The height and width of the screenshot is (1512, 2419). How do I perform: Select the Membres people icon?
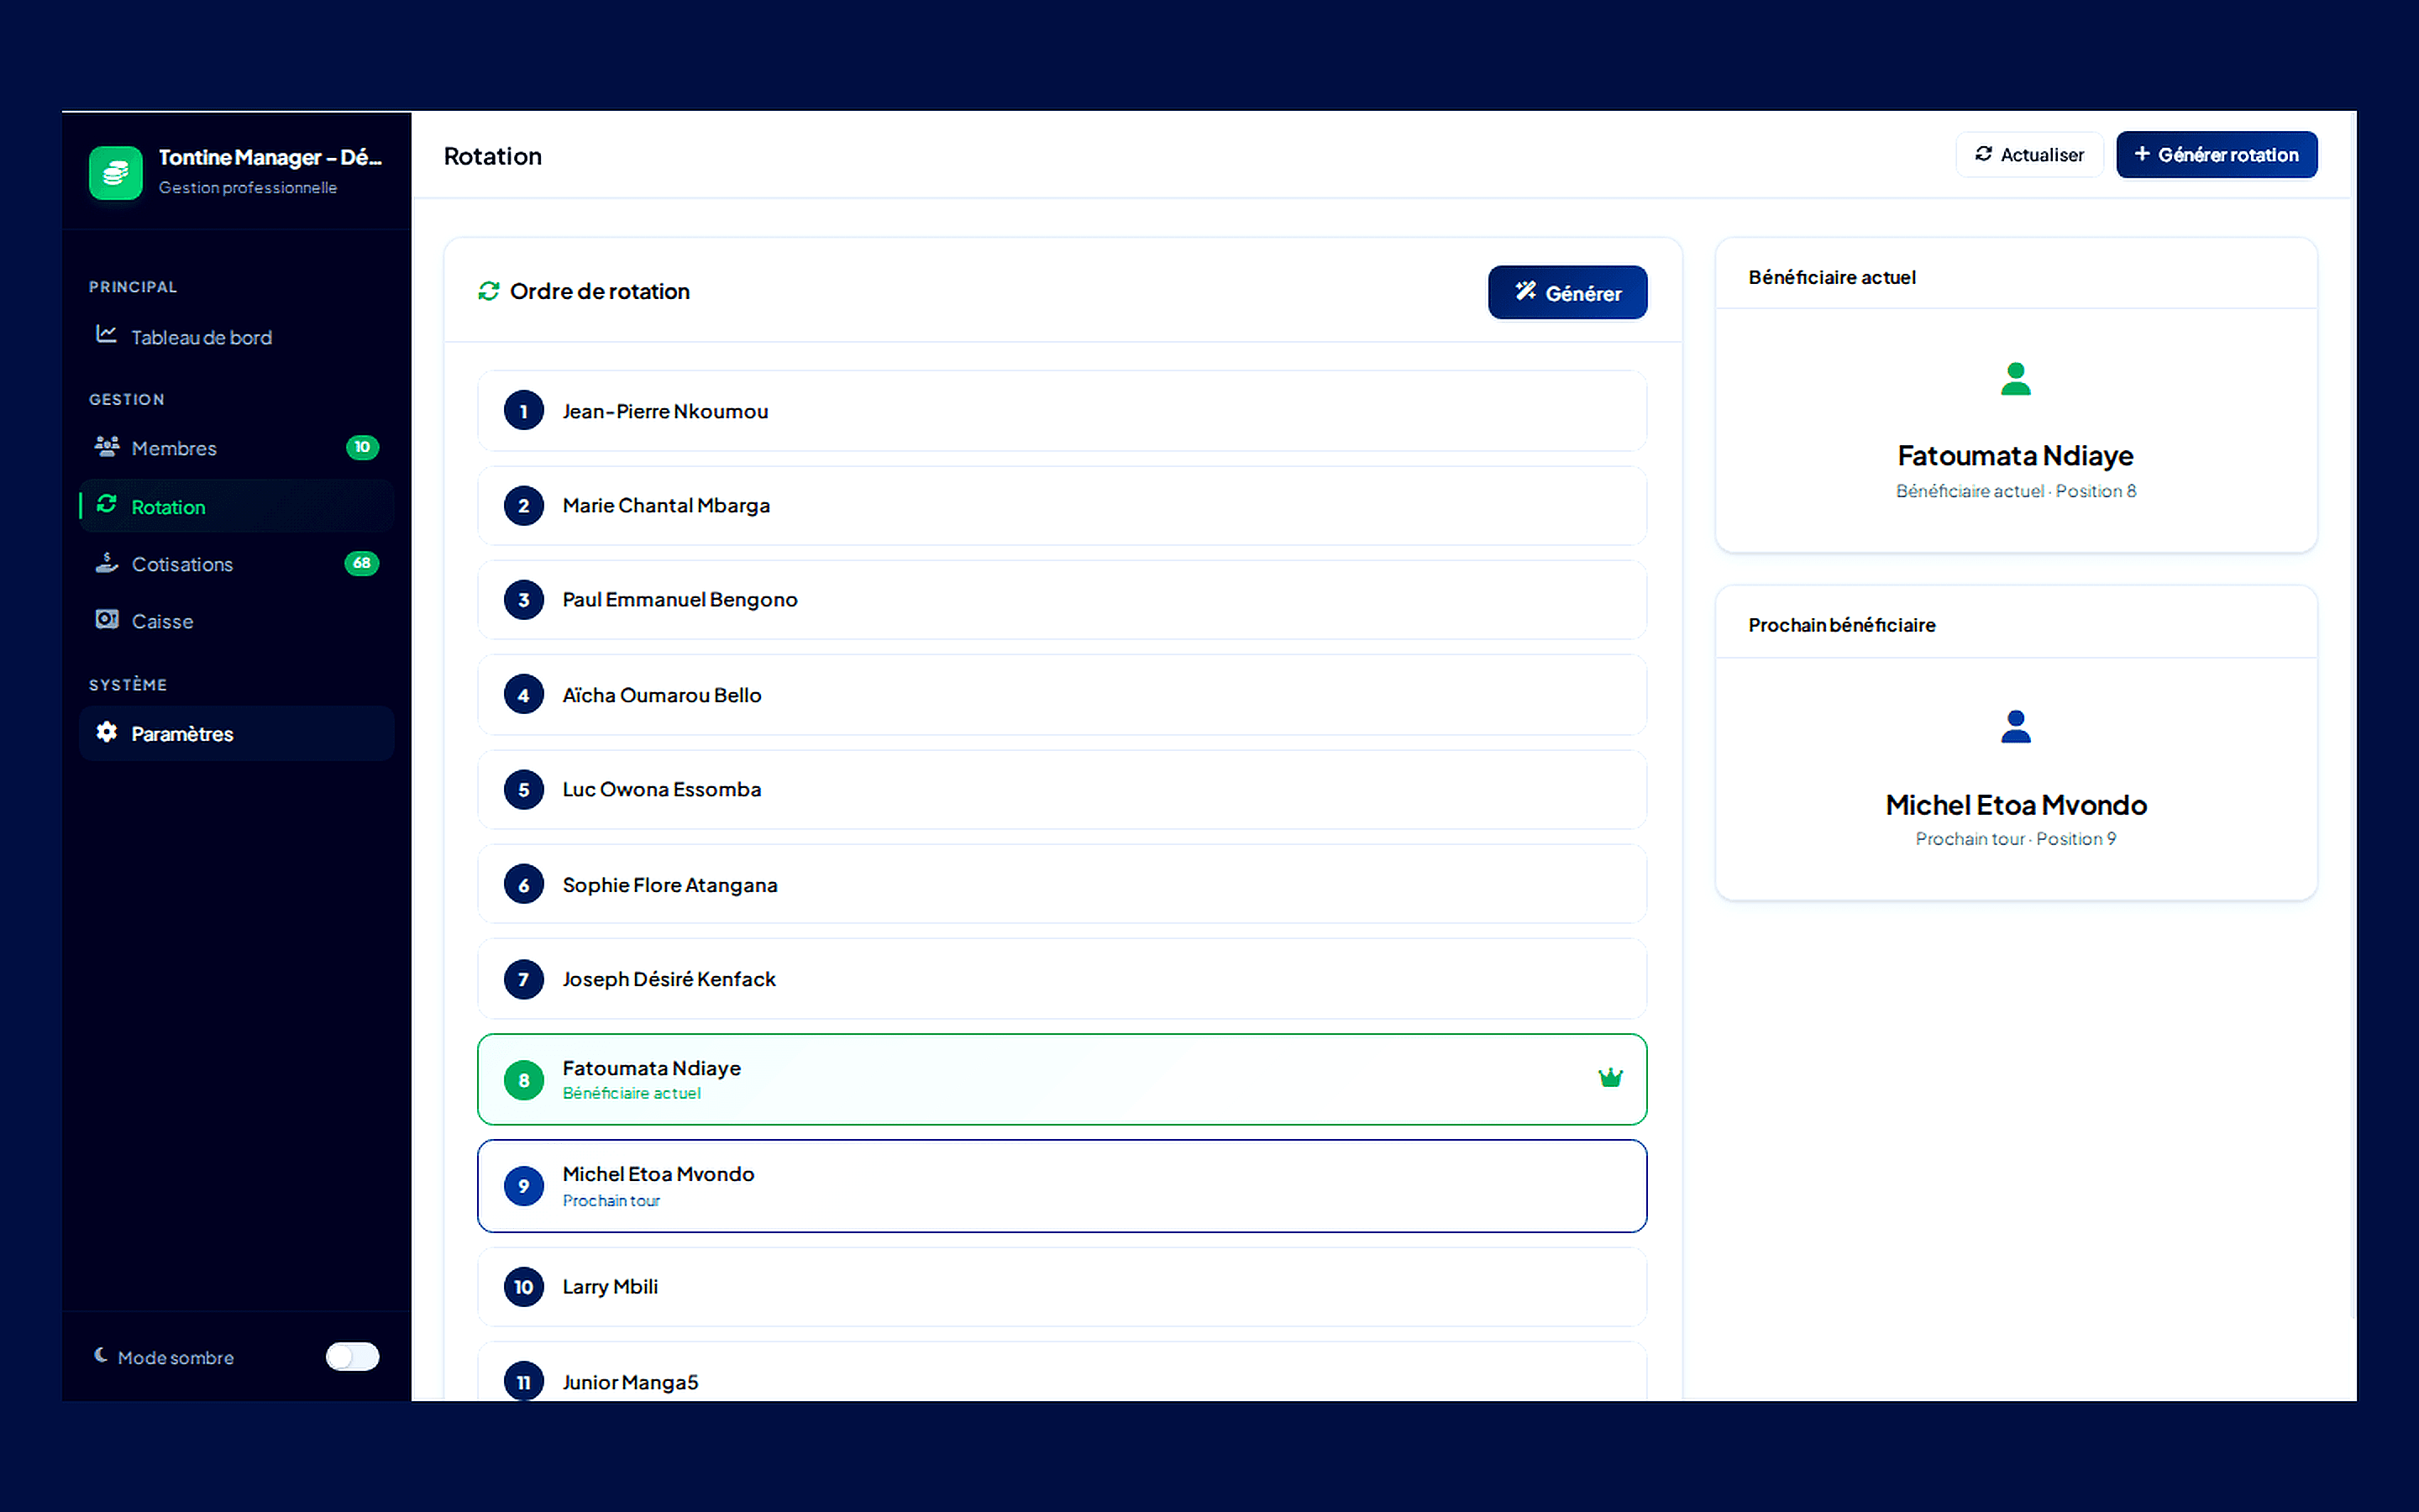tap(107, 447)
